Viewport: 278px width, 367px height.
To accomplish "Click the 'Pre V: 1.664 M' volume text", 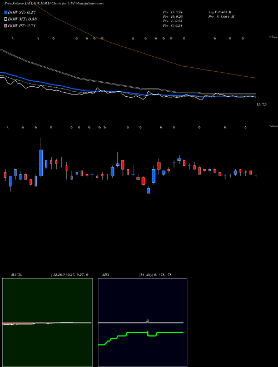I will coord(221,17).
